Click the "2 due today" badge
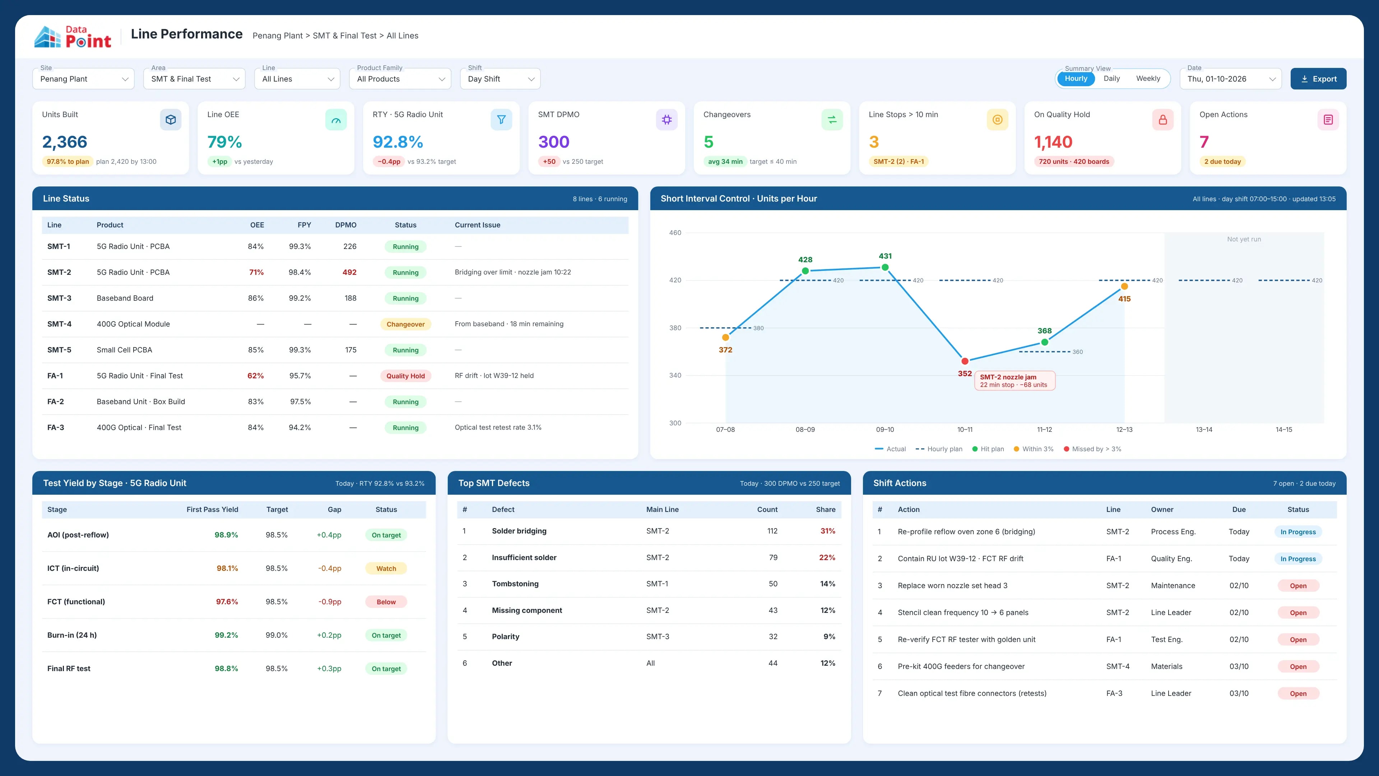The width and height of the screenshot is (1379, 776). (x=1223, y=162)
